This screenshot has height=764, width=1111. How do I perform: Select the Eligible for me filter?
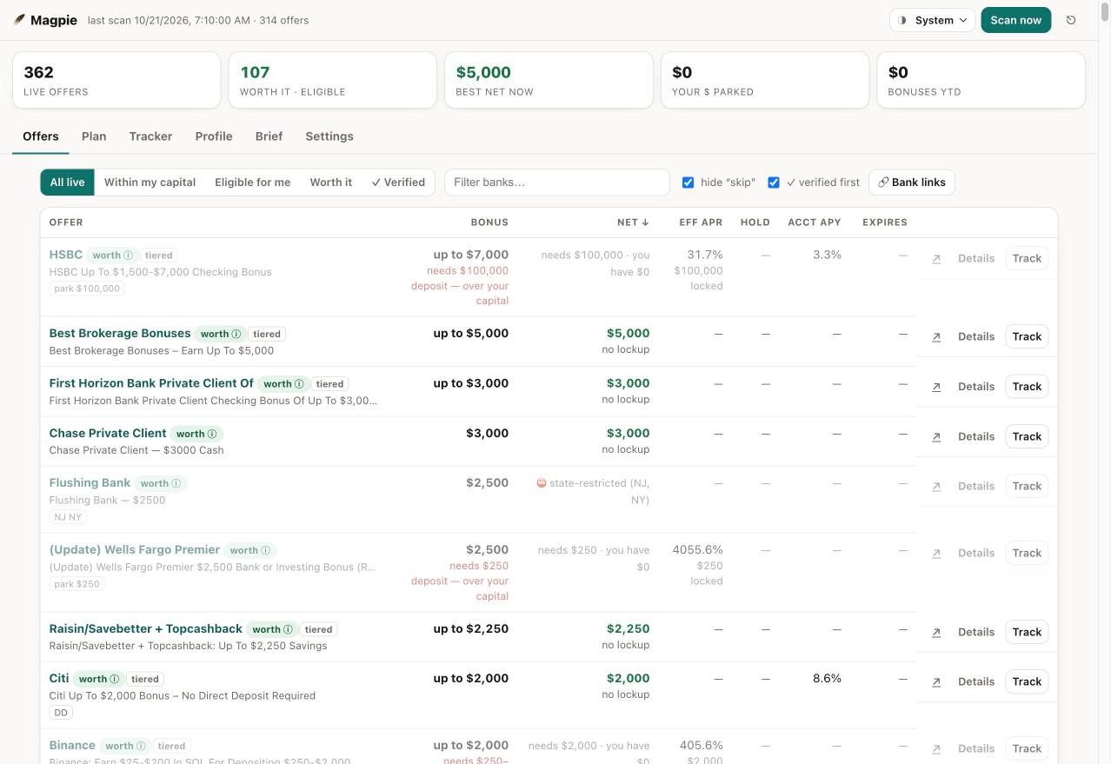point(253,183)
